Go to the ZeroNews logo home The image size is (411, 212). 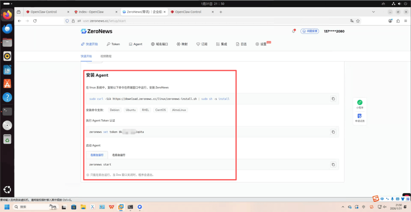tap(96, 31)
